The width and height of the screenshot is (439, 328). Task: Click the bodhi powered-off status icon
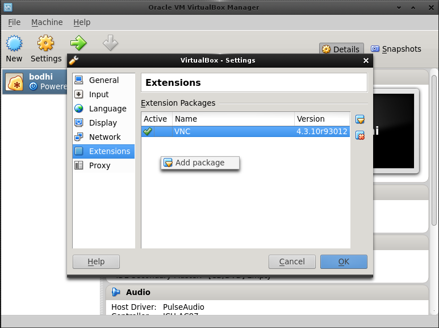pos(34,86)
